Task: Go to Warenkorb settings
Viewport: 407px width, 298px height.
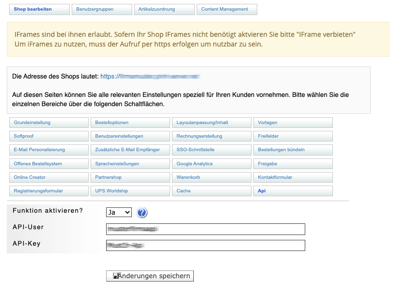Action: 212,177
